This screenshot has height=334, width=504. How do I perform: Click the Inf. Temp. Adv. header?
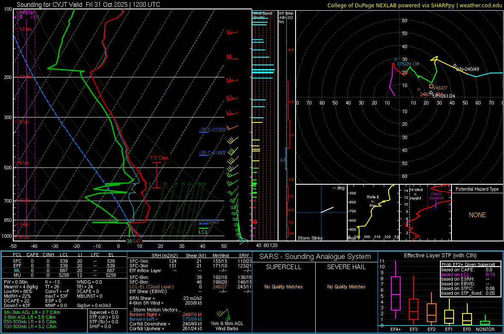tap(286, 17)
